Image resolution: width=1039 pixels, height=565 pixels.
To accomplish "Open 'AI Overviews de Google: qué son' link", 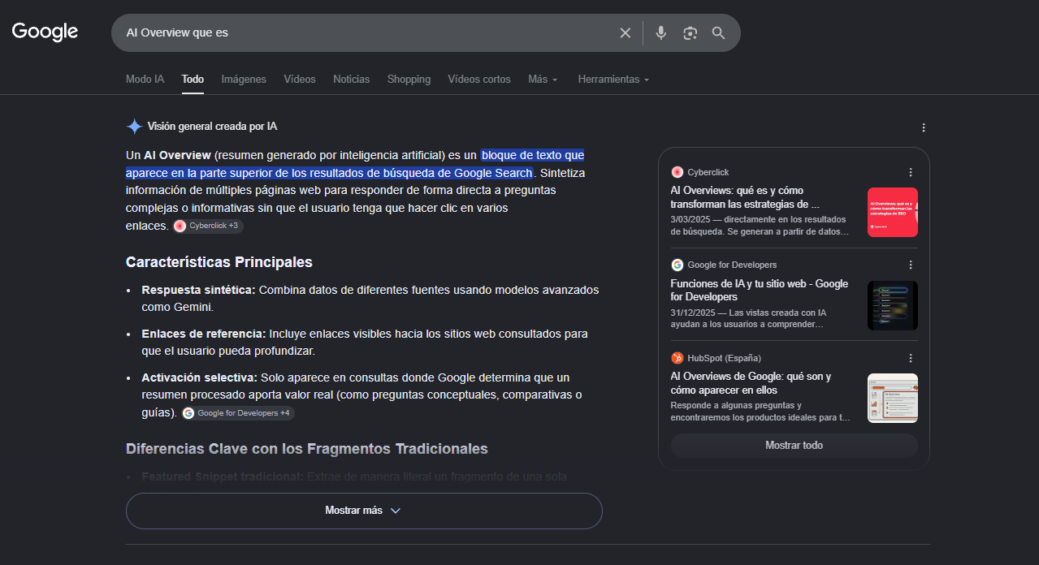I will pos(751,383).
